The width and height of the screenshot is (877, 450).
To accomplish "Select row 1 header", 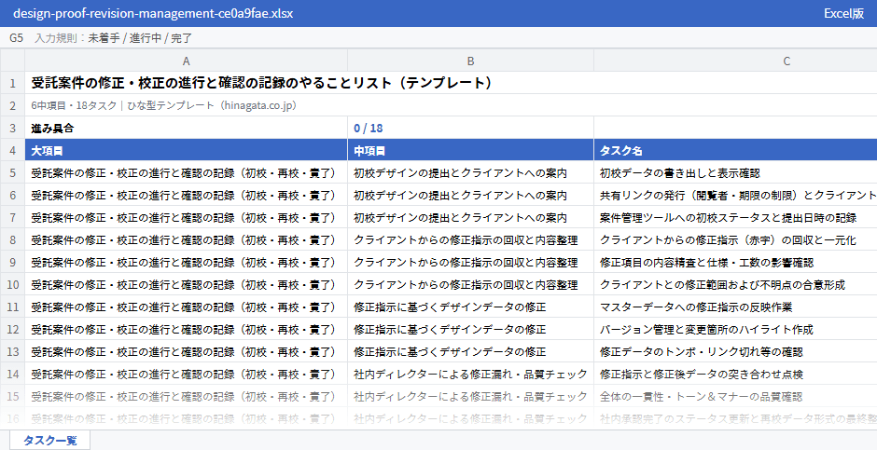I will click(x=12, y=83).
